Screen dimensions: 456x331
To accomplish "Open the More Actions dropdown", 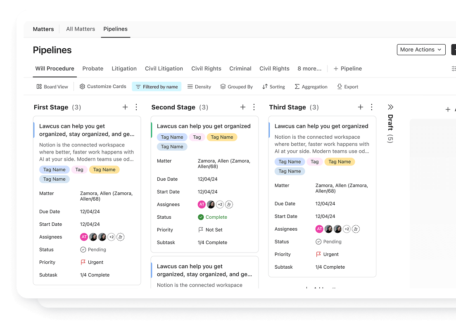I will [421, 50].
